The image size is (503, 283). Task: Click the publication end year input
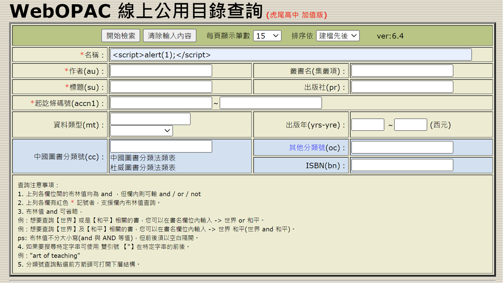coord(411,125)
